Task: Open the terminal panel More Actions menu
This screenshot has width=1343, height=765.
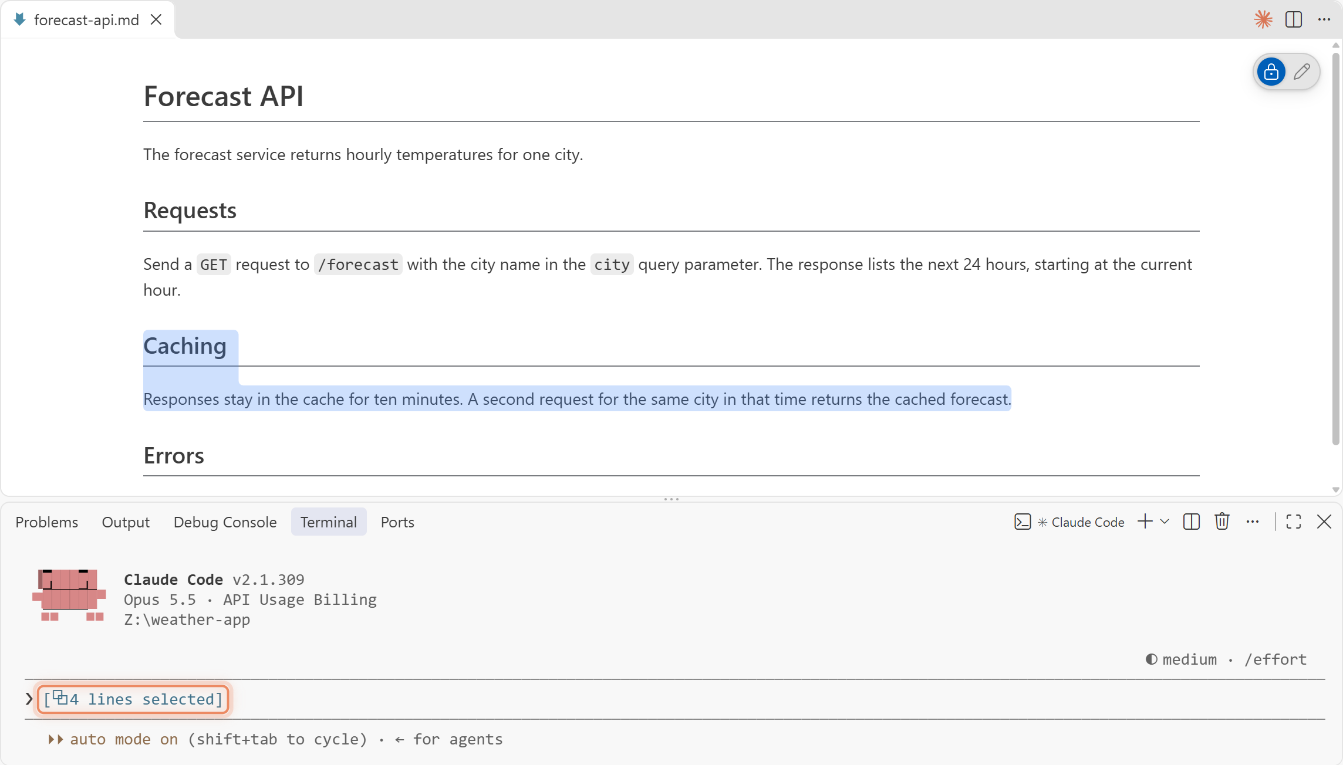Action: 1253,522
